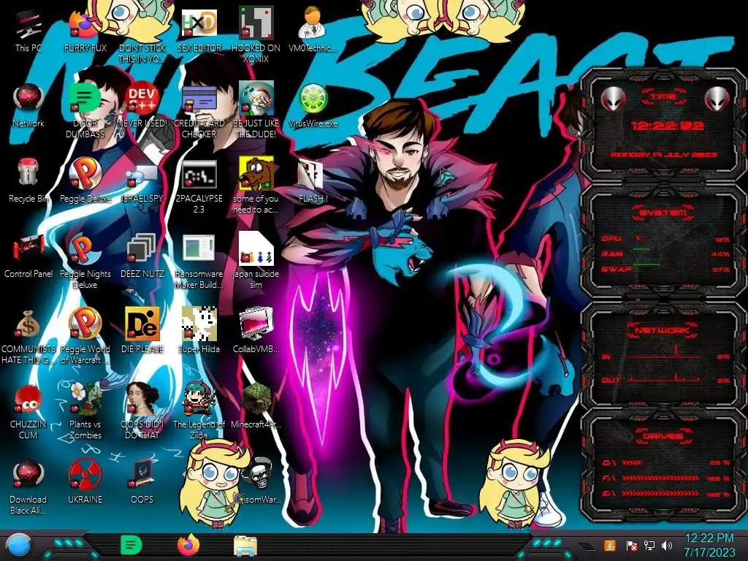Screen dimensions: 748x561
Task: Click the CPU usage row in the System widget
Action: [666, 239]
